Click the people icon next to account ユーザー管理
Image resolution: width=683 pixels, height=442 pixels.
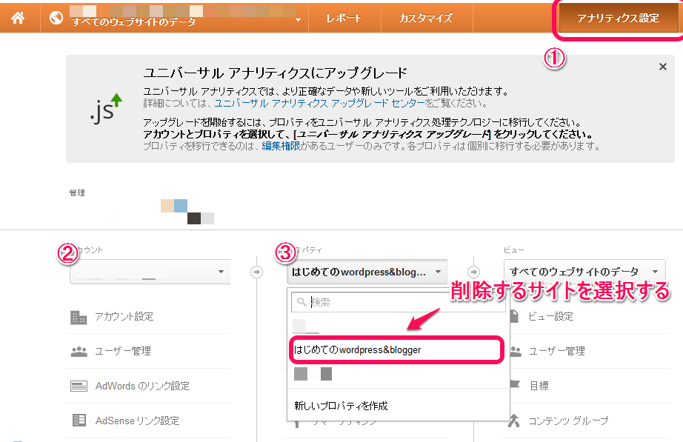[x=79, y=352]
